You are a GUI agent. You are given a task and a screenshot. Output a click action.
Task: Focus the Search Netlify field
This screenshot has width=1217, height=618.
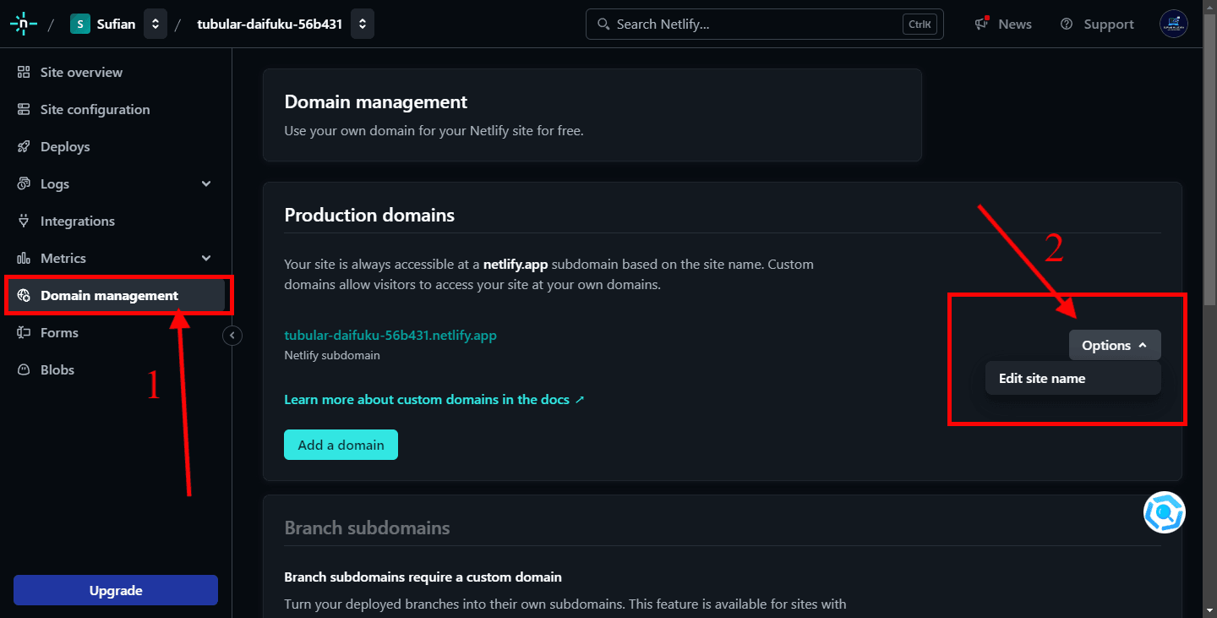point(764,24)
